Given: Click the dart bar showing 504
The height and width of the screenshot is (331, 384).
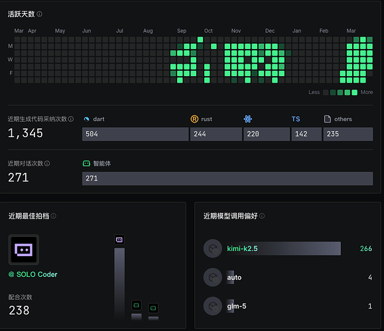Looking at the screenshot, I should click(x=135, y=134).
